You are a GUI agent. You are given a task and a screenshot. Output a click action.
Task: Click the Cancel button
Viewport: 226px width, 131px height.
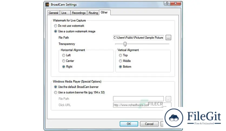(x=149, y=124)
